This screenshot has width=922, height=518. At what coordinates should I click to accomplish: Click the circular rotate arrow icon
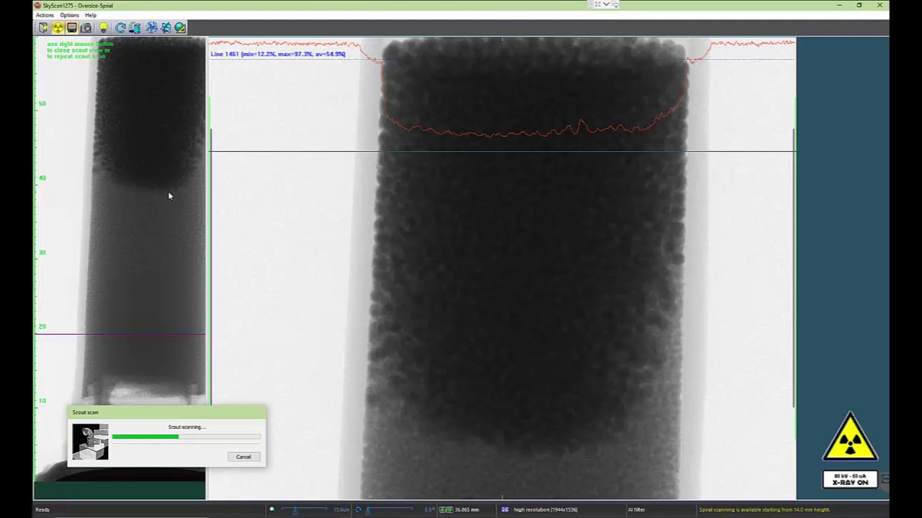coord(120,28)
